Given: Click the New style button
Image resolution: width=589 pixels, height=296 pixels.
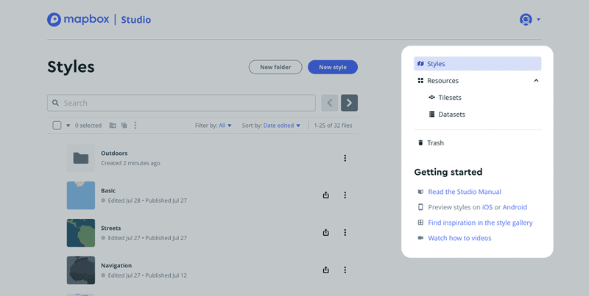Looking at the screenshot, I should click(333, 67).
